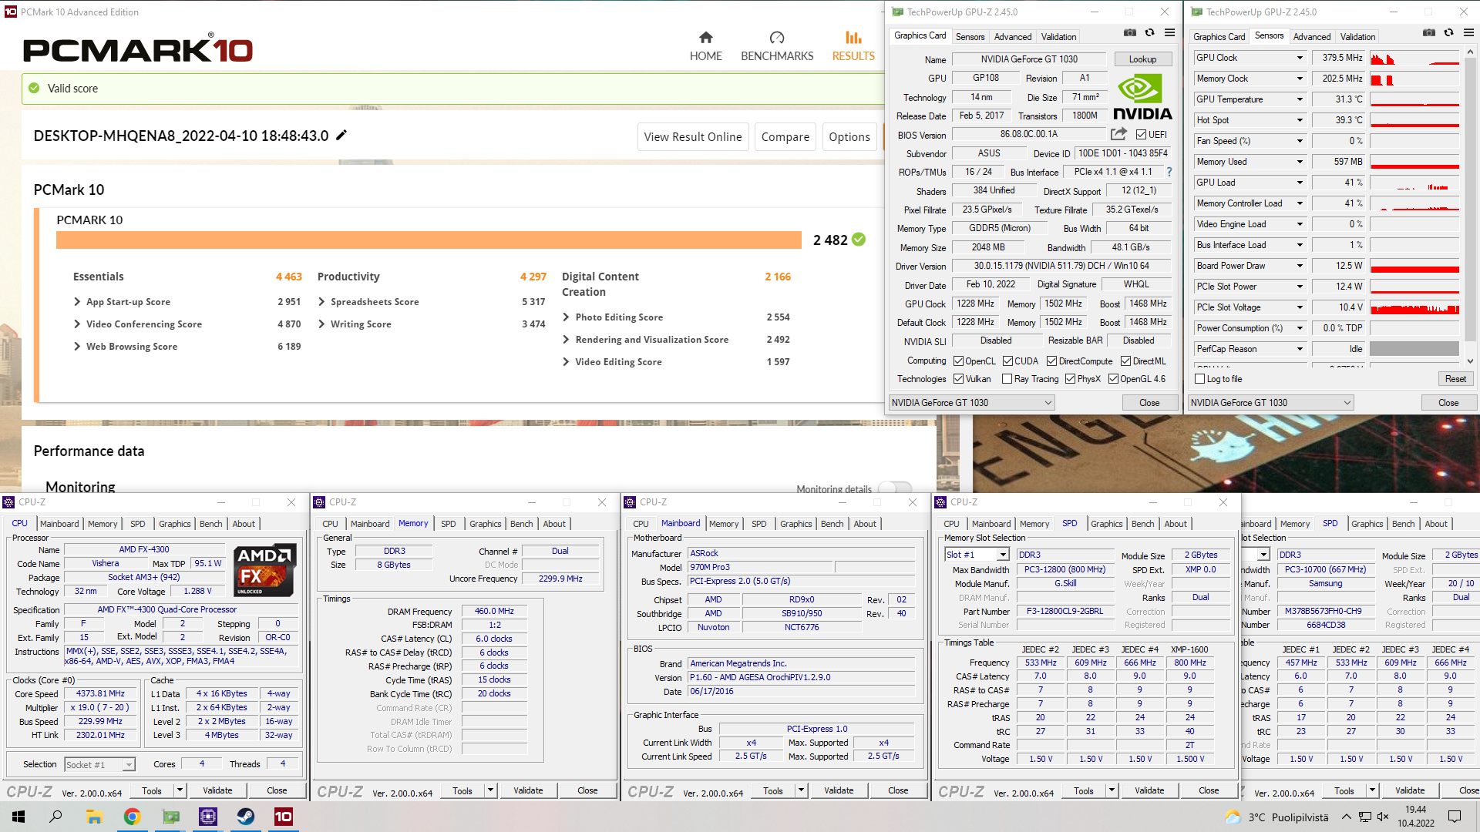The image size is (1480, 832).
Task: Expand the Video Conferencing Score row
Action: tap(77, 324)
